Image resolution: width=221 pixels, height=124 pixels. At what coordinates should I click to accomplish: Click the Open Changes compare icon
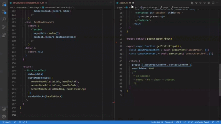click(x=192, y=3)
